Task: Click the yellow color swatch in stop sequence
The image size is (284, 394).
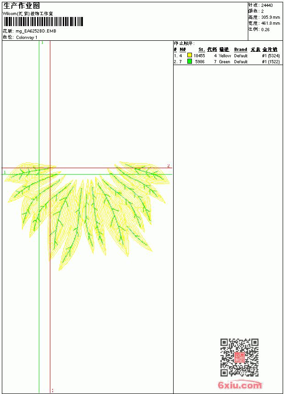Action: (190, 55)
